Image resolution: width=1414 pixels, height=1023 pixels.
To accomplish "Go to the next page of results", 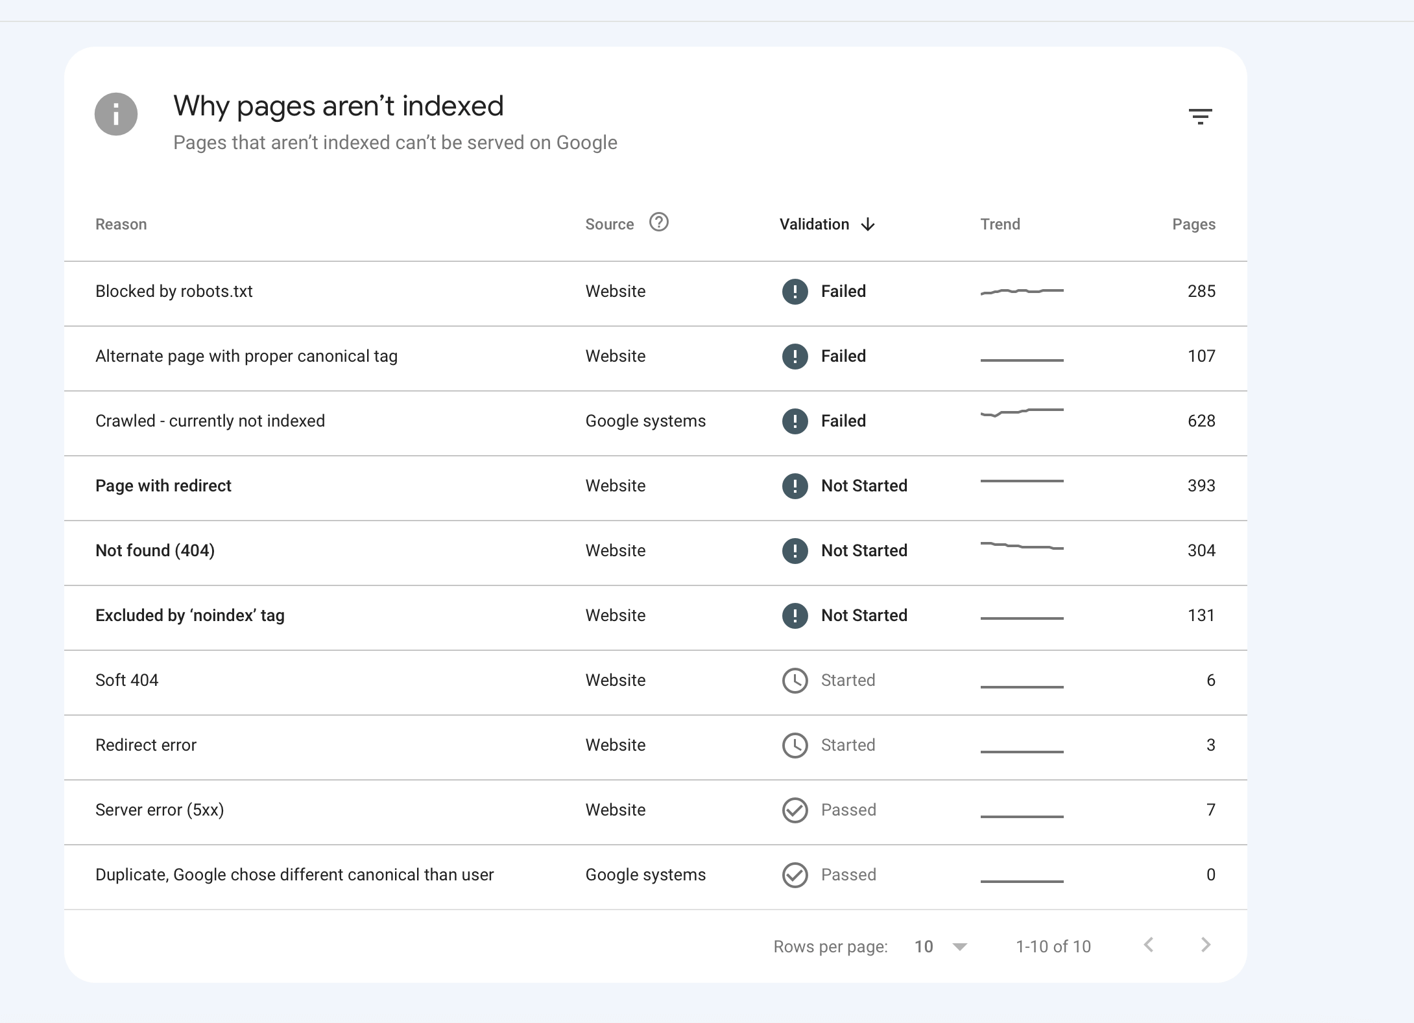I will 1205,945.
